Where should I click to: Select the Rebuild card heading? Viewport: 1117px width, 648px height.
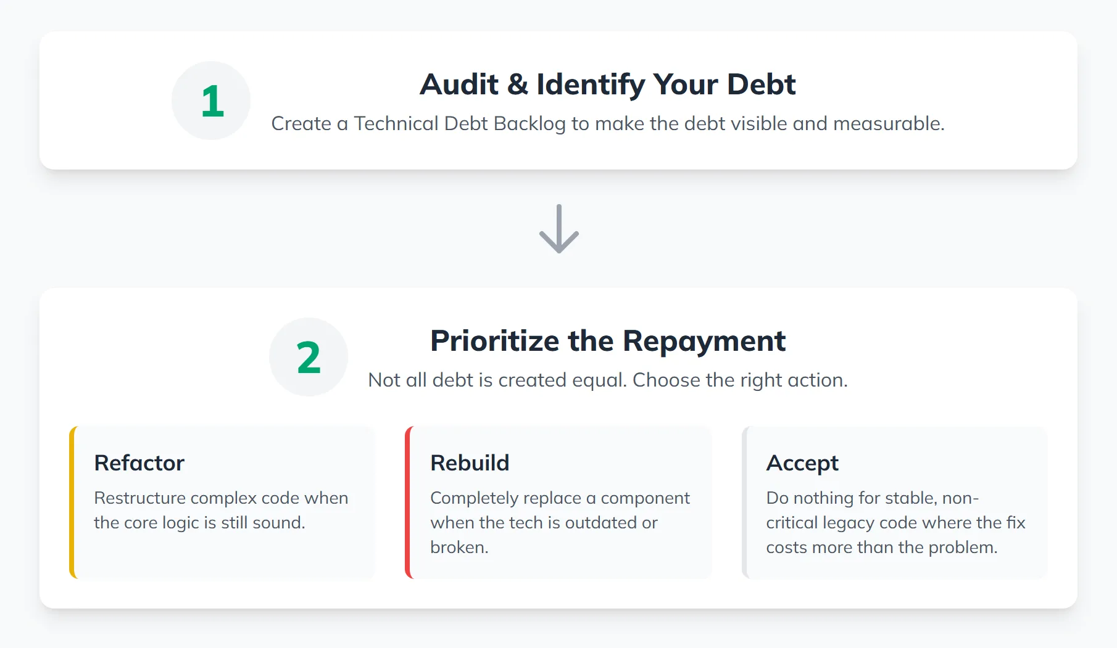(470, 463)
